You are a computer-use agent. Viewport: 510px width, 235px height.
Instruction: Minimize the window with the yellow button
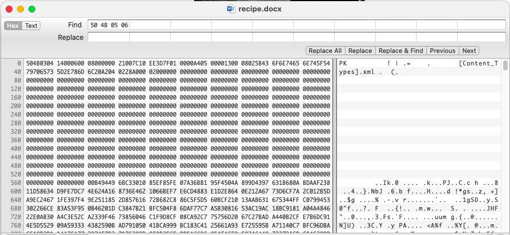tap(20, 9)
